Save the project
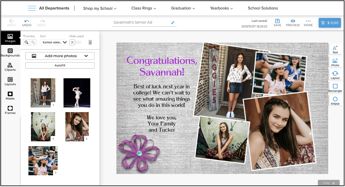Viewport: 345px width, 187px height. click(277, 23)
